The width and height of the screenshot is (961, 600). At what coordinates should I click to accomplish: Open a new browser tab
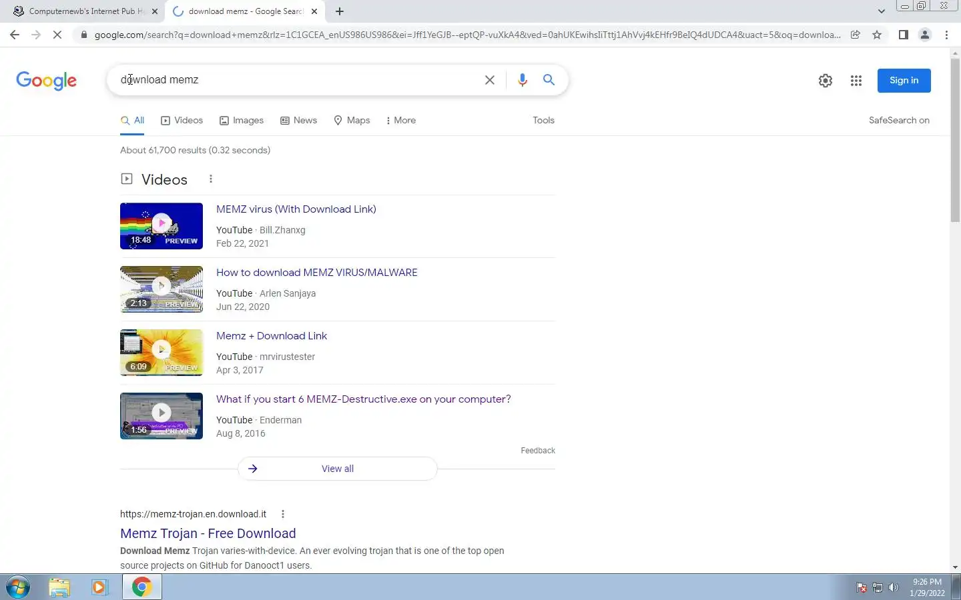340,11
